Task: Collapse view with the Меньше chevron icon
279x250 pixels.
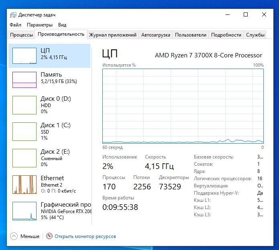Action: pos(14,236)
